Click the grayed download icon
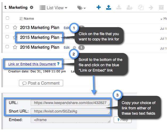The width and height of the screenshot is (167, 132). click(119, 7)
